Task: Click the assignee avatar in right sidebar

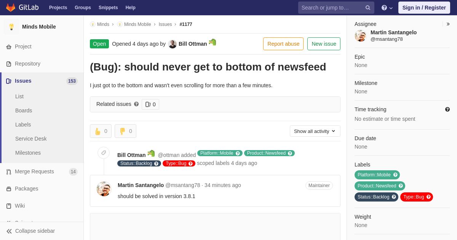Action: click(361, 36)
